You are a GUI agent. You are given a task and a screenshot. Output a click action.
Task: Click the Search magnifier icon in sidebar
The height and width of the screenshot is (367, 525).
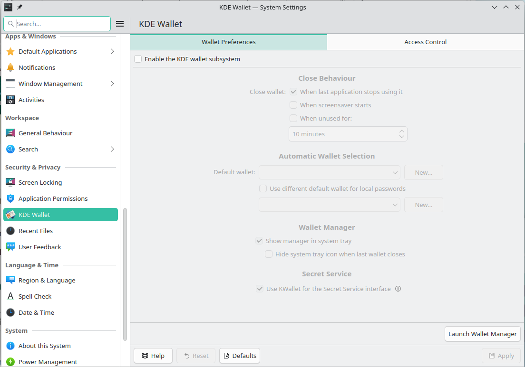pos(10,149)
